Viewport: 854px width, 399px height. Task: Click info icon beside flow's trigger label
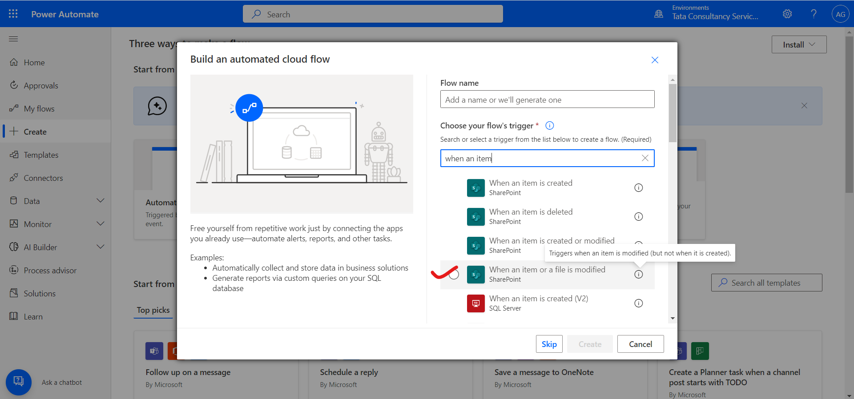click(x=550, y=126)
